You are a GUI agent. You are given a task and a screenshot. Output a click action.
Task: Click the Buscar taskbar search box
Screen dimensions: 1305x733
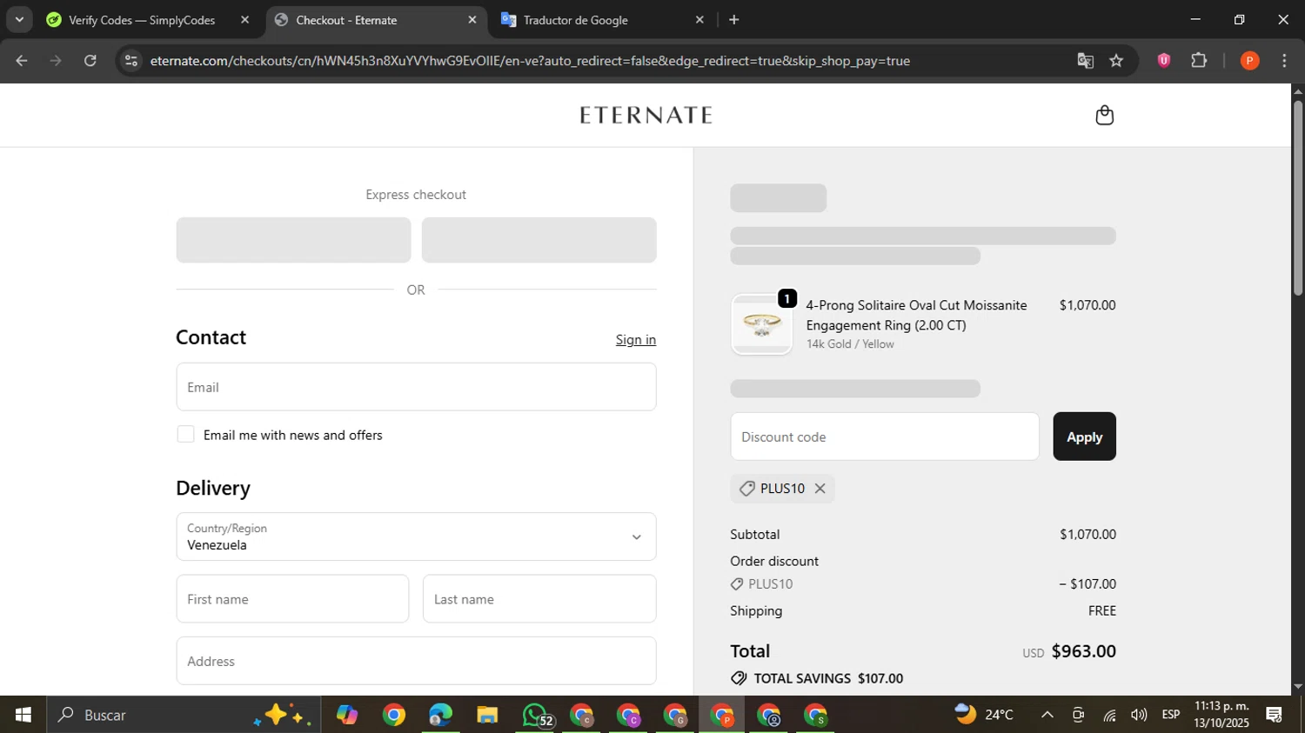184,715
